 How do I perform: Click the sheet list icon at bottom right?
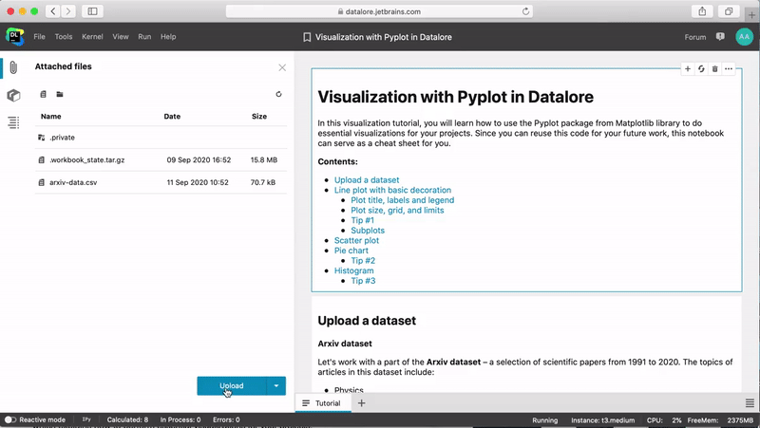(750, 402)
